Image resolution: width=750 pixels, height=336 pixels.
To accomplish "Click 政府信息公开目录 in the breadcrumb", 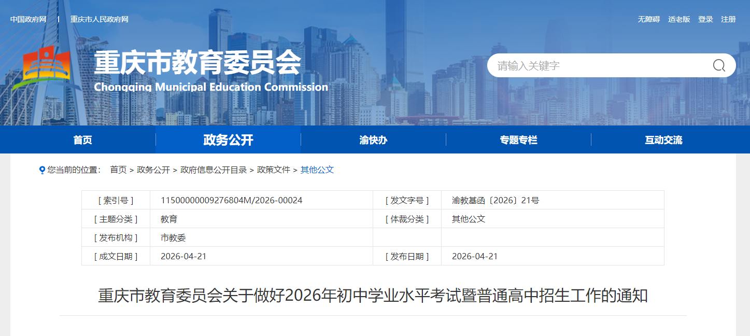I will (x=214, y=170).
